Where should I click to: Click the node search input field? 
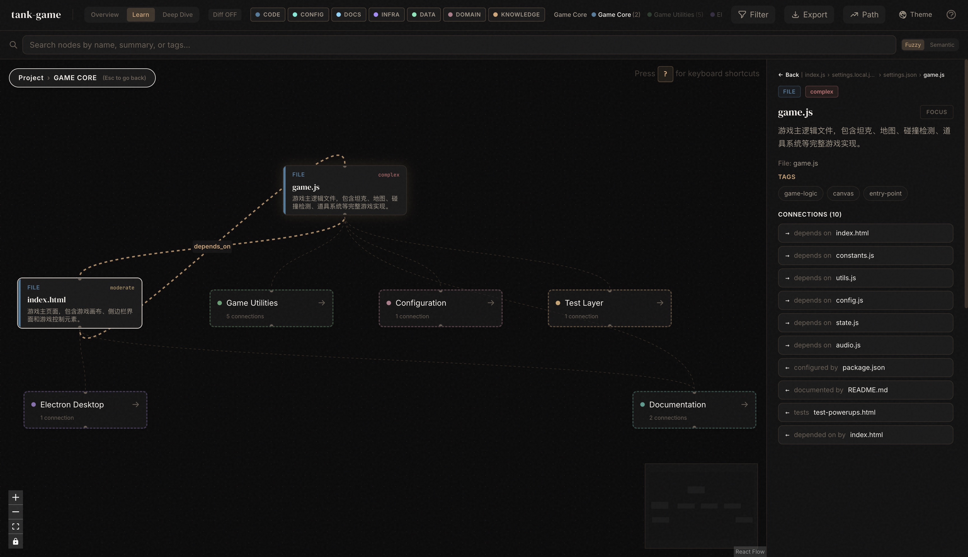459,45
